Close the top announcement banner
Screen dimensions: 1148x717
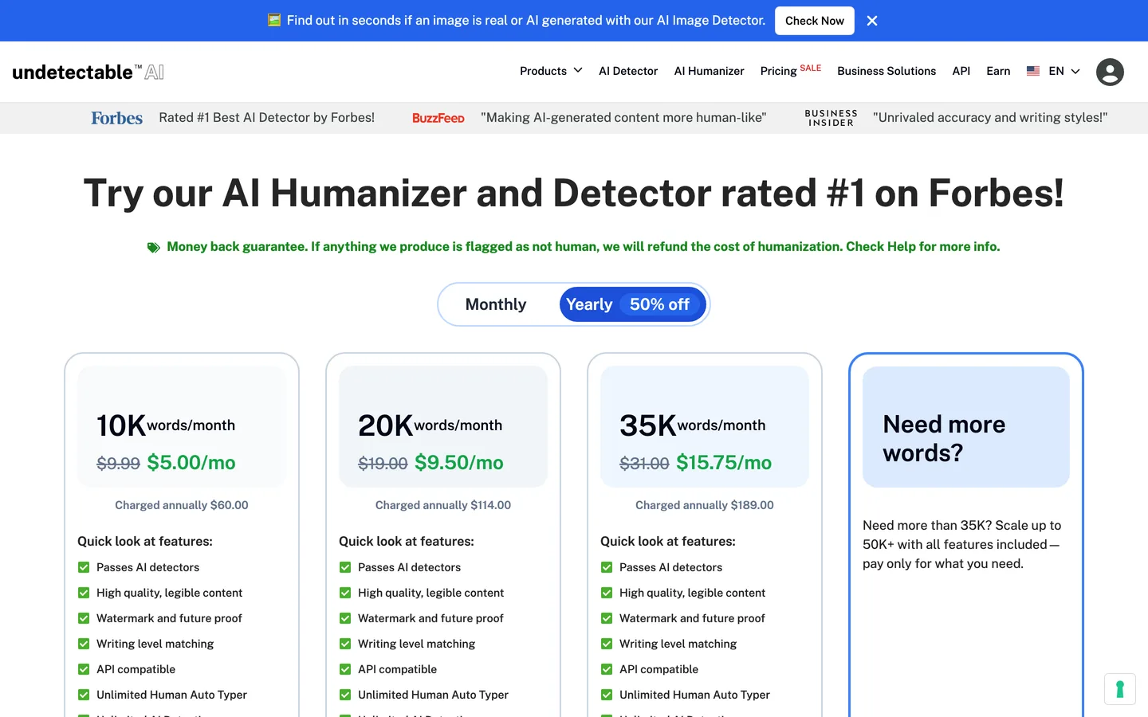(872, 21)
